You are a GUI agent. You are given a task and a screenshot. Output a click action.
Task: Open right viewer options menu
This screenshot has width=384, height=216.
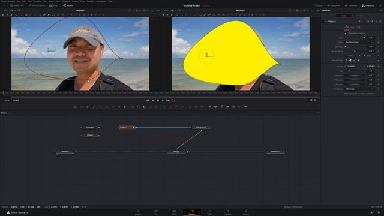(318, 11)
